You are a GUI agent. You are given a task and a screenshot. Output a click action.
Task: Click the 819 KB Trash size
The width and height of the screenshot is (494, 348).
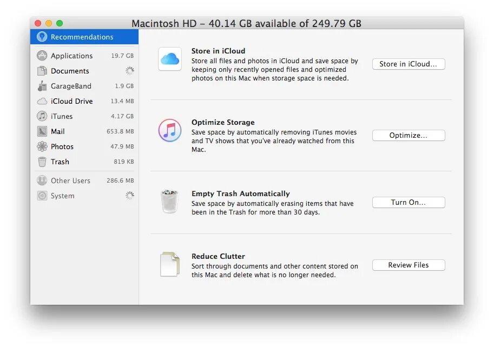(x=124, y=162)
